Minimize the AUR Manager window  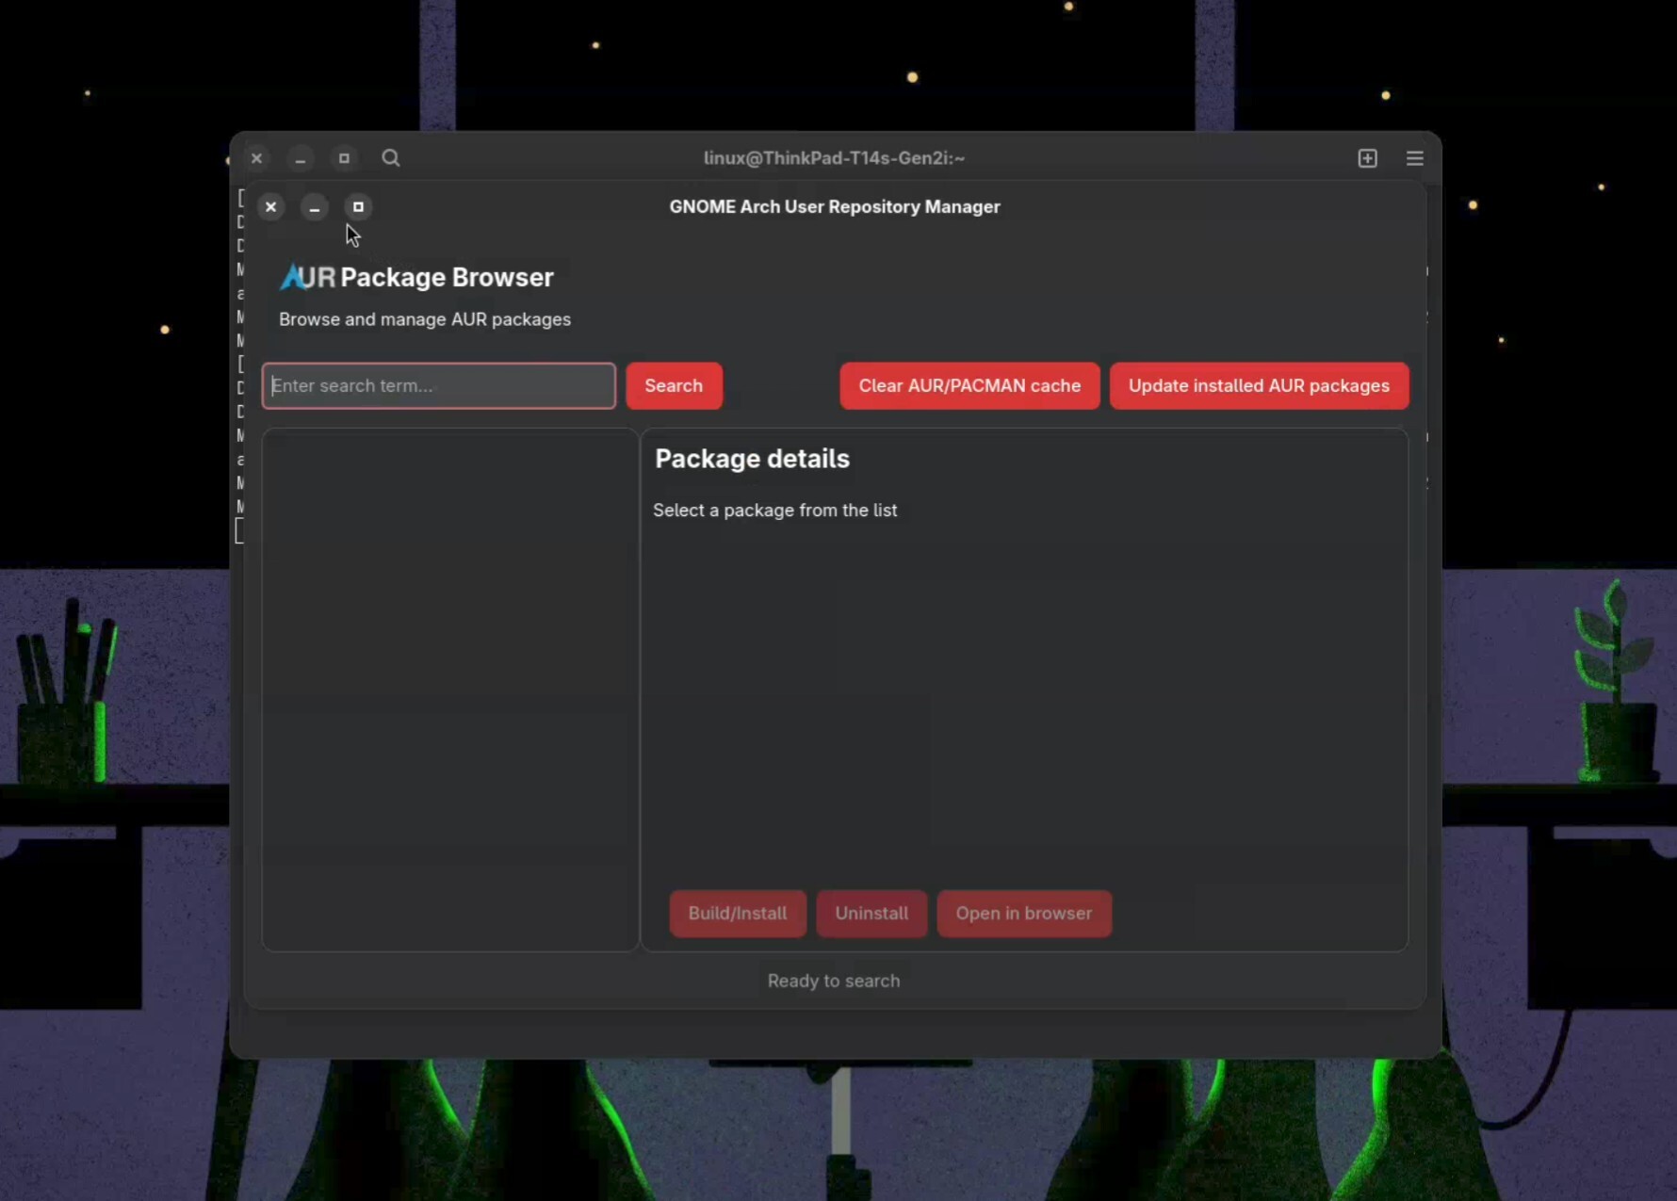click(315, 206)
